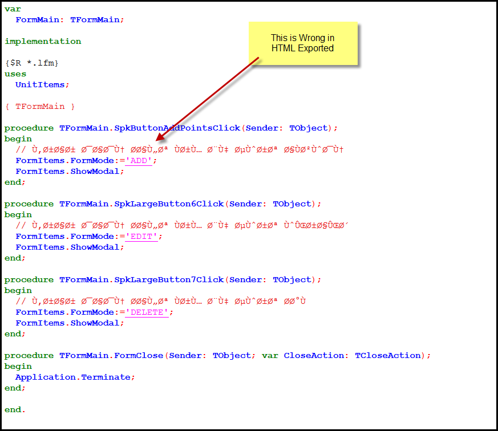Click the 'SpkLargeButton7Click' procedure name
Viewport: 498px width, 431px height.
coord(169,280)
